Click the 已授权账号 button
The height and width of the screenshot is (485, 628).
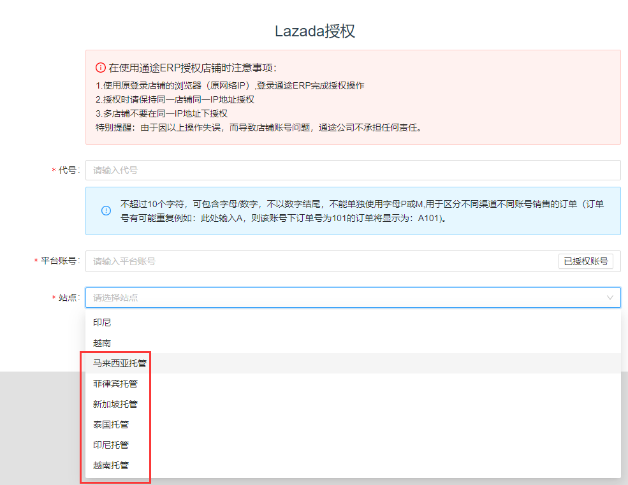585,261
